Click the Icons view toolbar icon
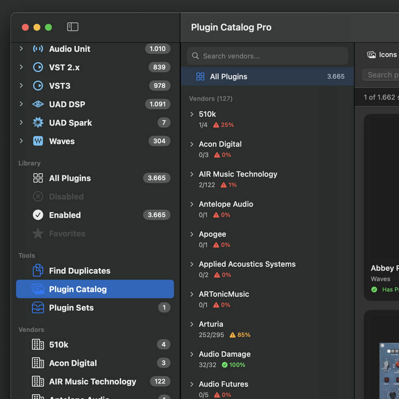The image size is (399, 399). point(371,55)
